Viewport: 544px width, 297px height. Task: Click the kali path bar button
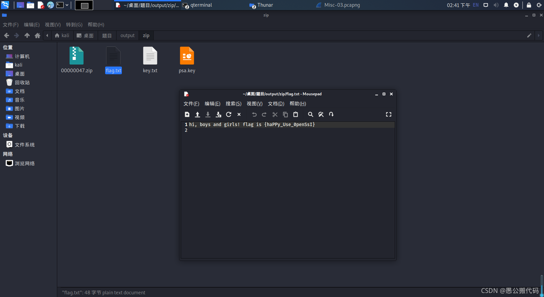point(62,35)
